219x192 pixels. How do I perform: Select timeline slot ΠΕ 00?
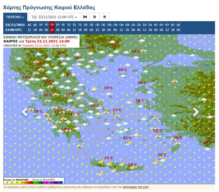[85, 27]
